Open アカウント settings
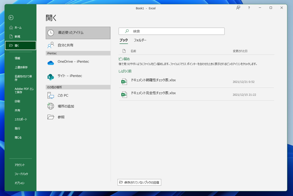This screenshot has width=293, height=196. (20, 165)
